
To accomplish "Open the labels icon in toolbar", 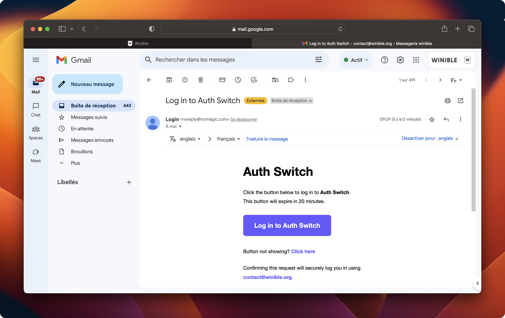I will 291,80.
